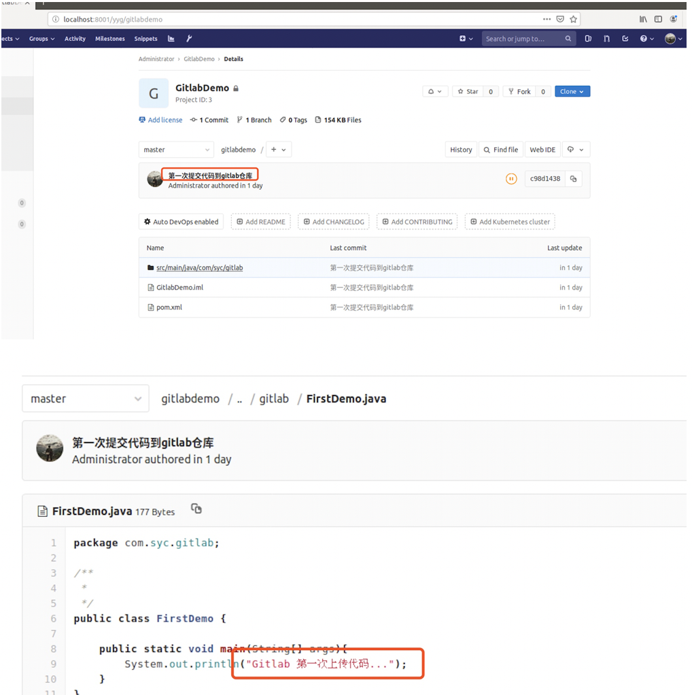
Task: Click the commit author avatar in top commit box
Action: (155, 179)
